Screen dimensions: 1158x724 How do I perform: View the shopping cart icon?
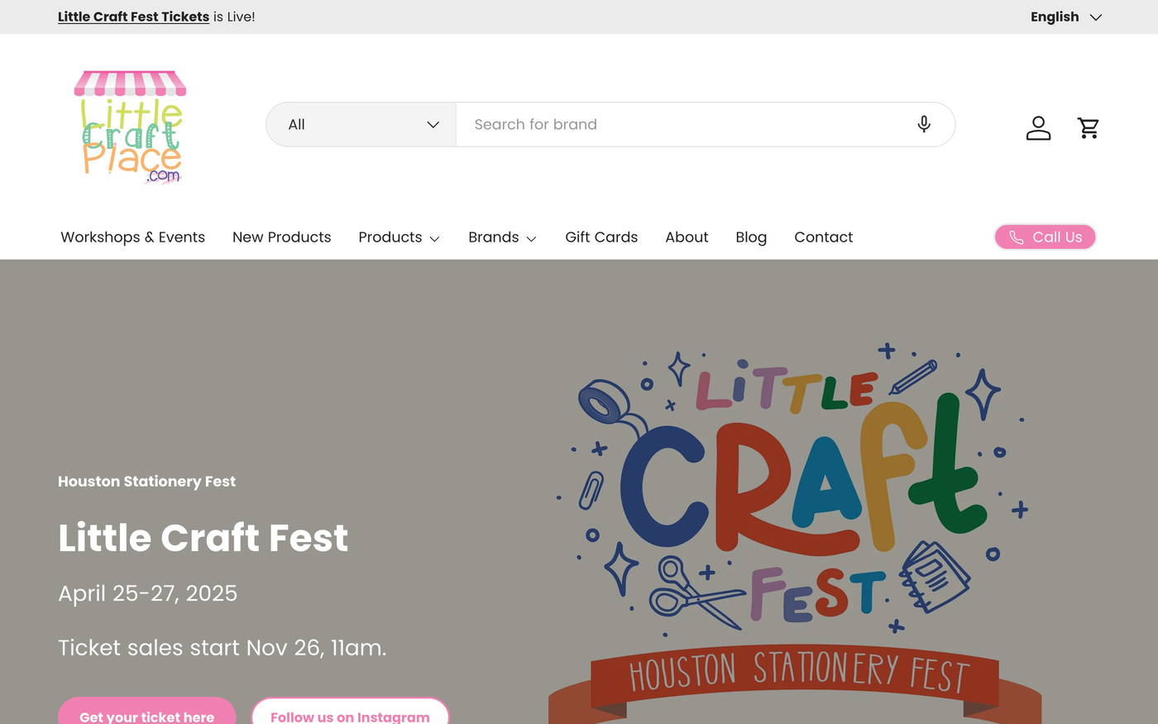1089,127
